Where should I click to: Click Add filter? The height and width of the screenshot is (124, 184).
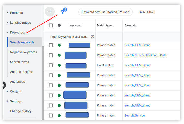pos(147,12)
